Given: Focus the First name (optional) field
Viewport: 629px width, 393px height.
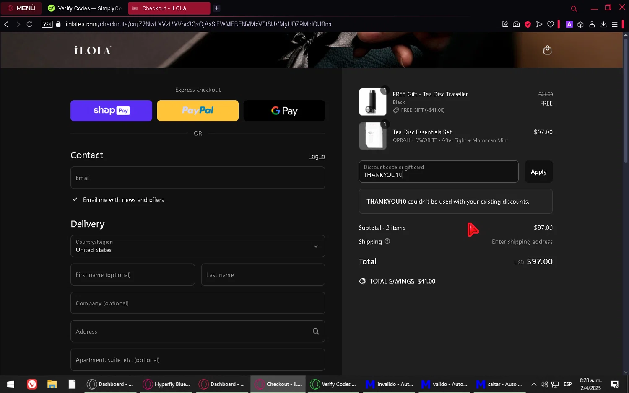Looking at the screenshot, I should point(133,275).
